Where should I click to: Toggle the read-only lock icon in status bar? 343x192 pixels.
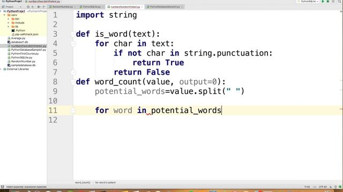click(331, 187)
